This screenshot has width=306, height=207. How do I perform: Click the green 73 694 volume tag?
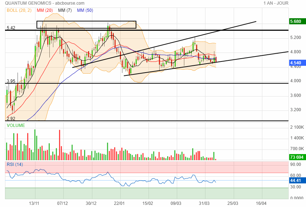(x=297, y=157)
